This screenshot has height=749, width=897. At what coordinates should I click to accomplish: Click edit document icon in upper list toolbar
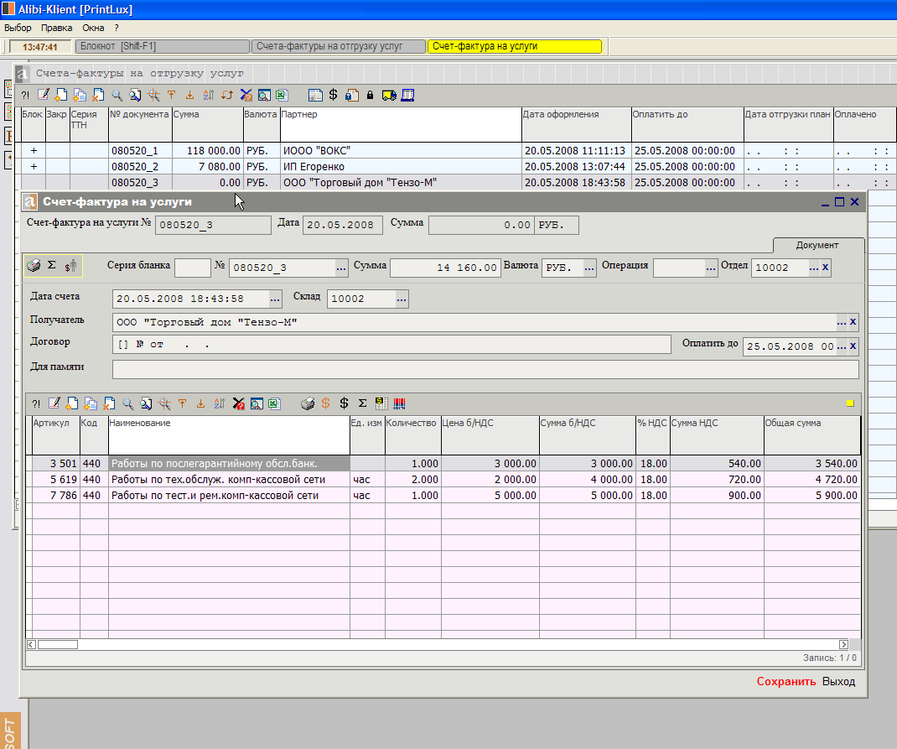[x=44, y=95]
